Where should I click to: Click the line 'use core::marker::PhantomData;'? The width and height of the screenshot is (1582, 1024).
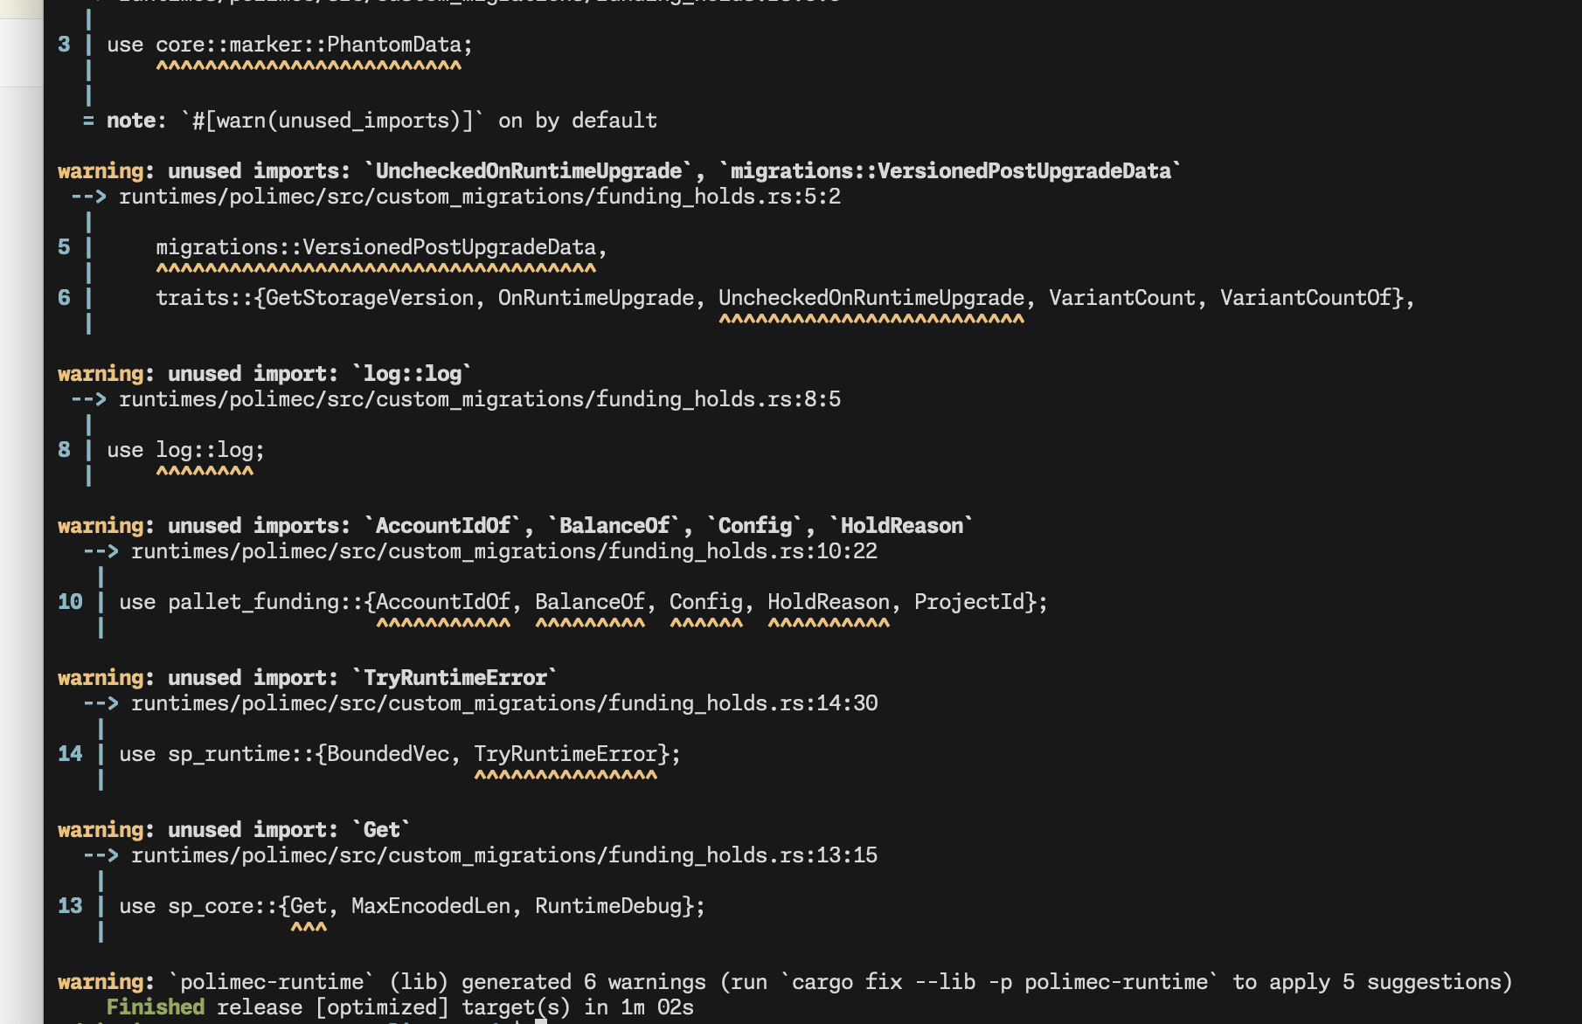(x=289, y=45)
